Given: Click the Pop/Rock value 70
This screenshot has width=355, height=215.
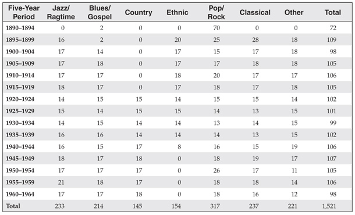Looking at the screenshot, I should [216, 28].
